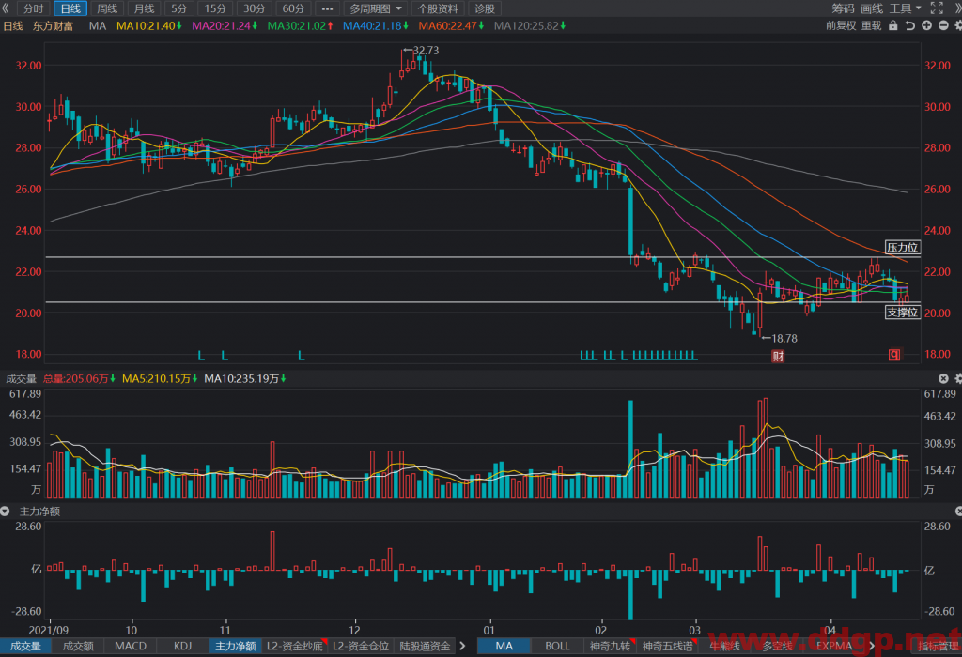Click the first L marker near October

click(x=201, y=356)
